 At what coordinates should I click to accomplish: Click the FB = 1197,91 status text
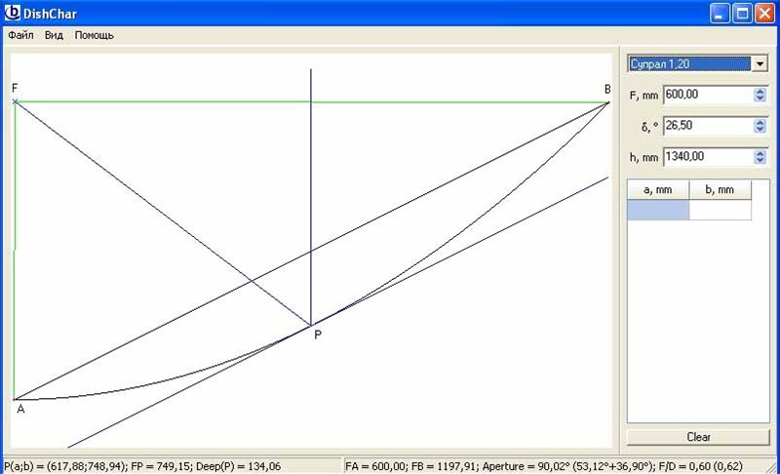tap(444, 466)
